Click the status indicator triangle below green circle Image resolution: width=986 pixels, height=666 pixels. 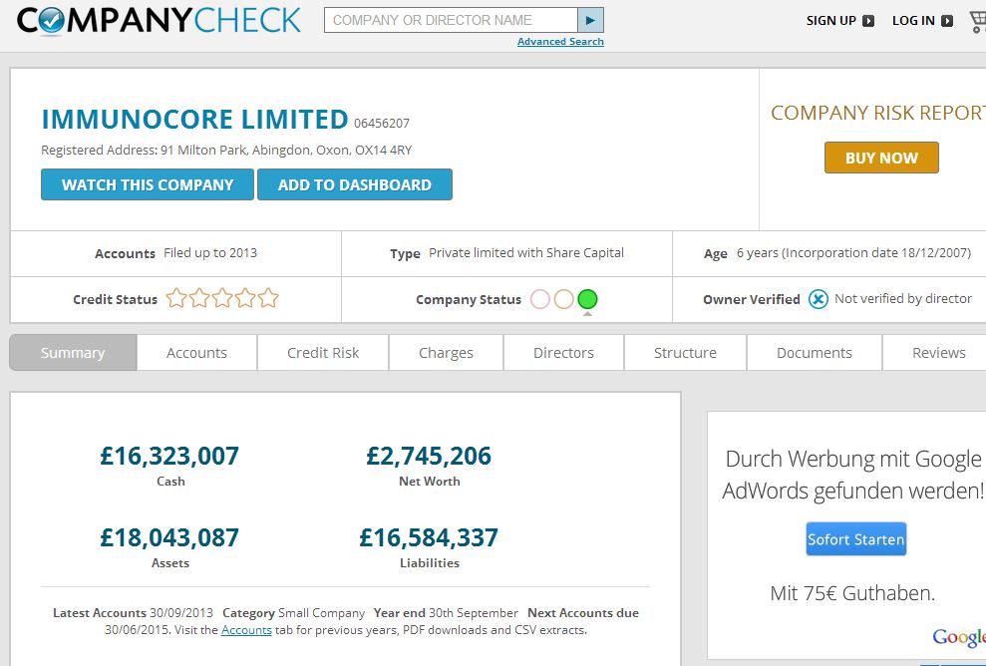coord(587,314)
